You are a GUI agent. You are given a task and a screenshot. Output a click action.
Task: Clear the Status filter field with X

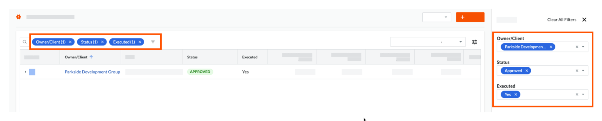click(x=577, y=71)
